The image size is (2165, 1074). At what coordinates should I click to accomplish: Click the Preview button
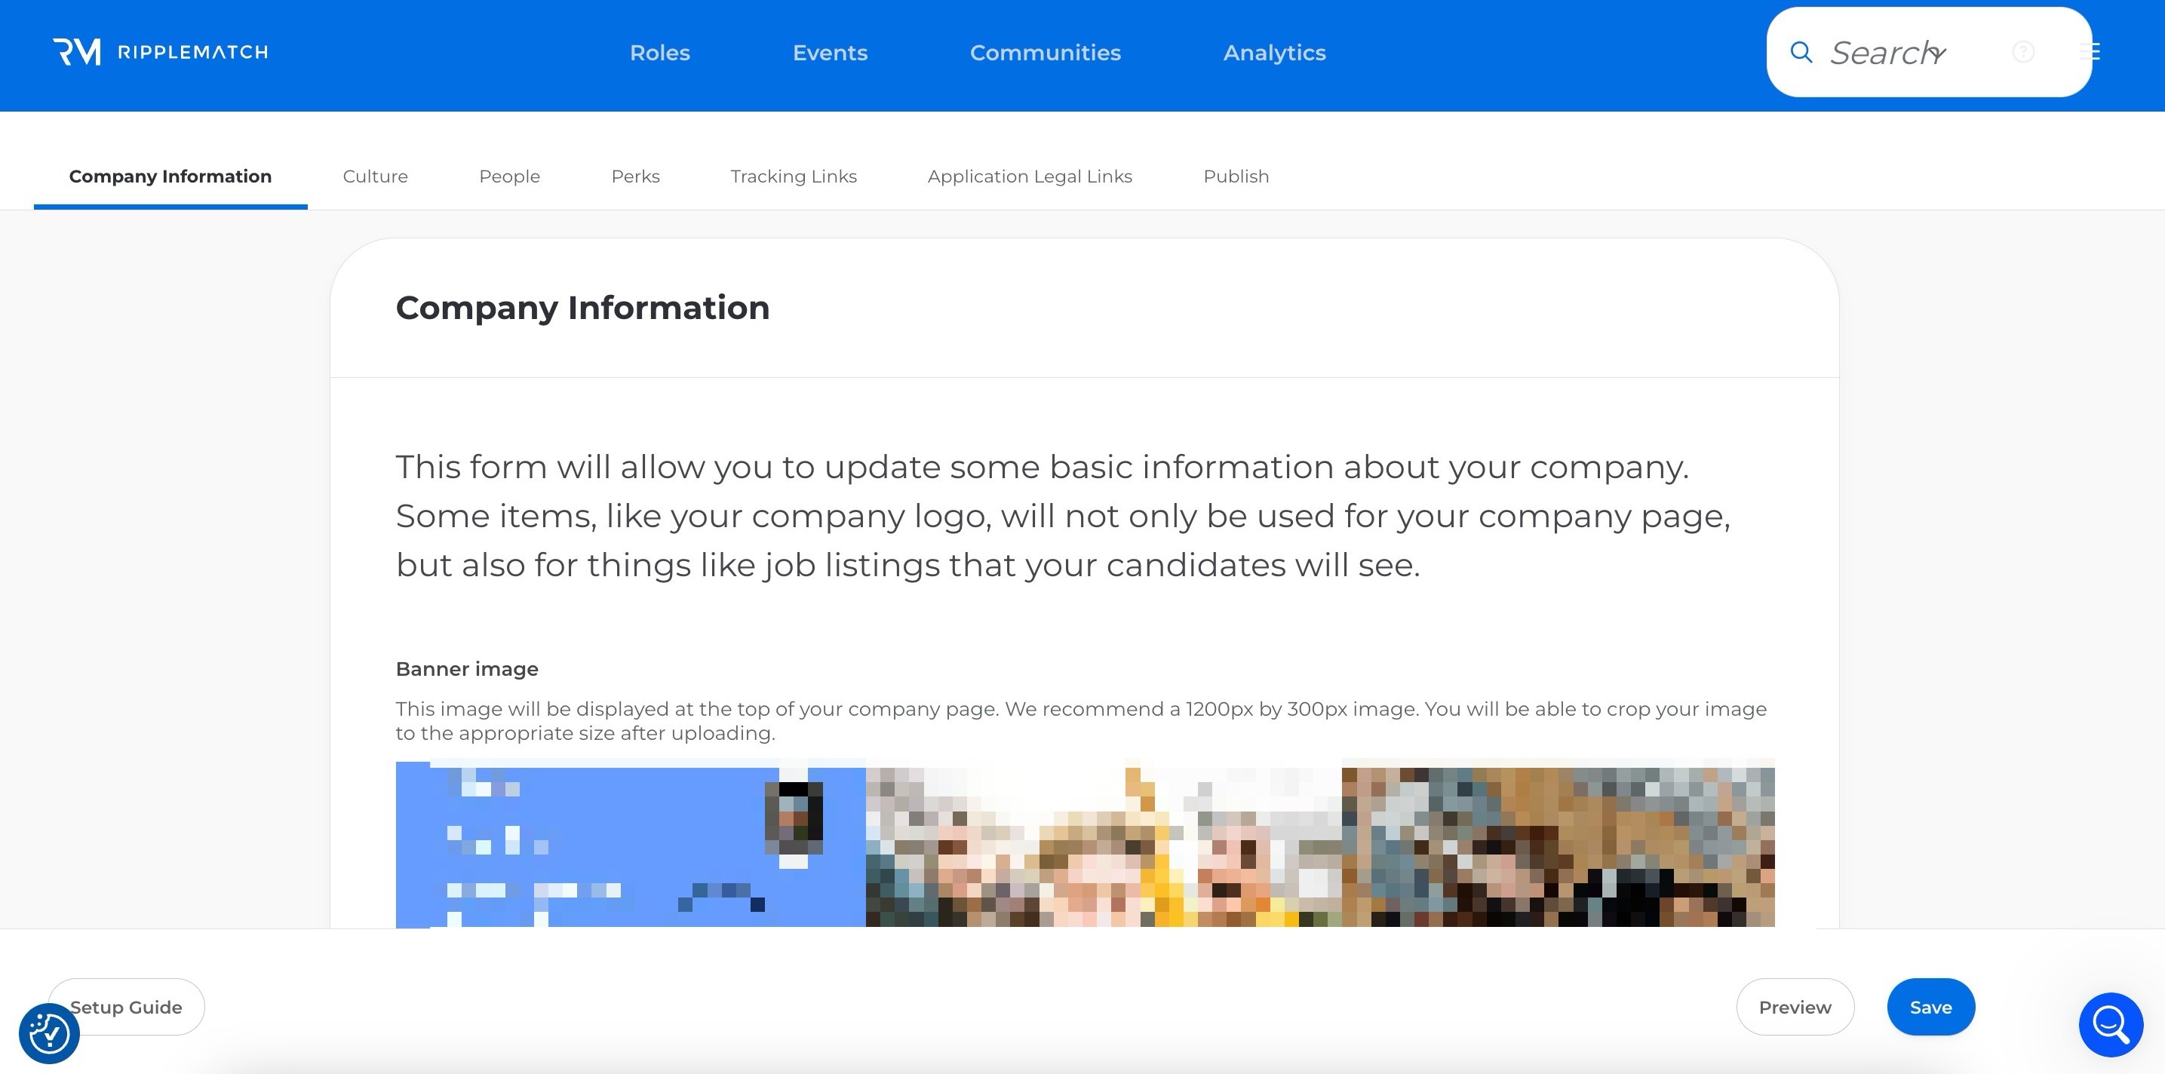click(1795, 1007)
